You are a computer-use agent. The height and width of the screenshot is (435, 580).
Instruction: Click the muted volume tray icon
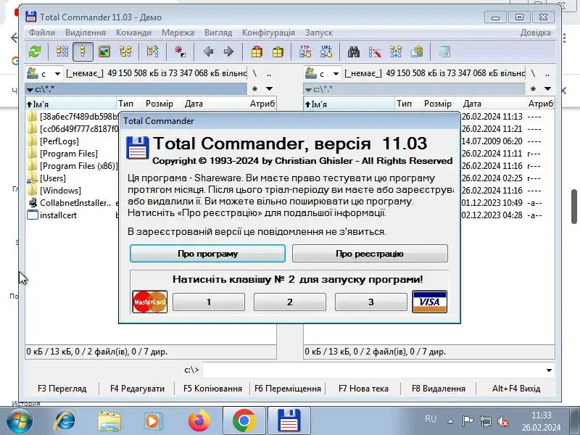click(502, 421)
